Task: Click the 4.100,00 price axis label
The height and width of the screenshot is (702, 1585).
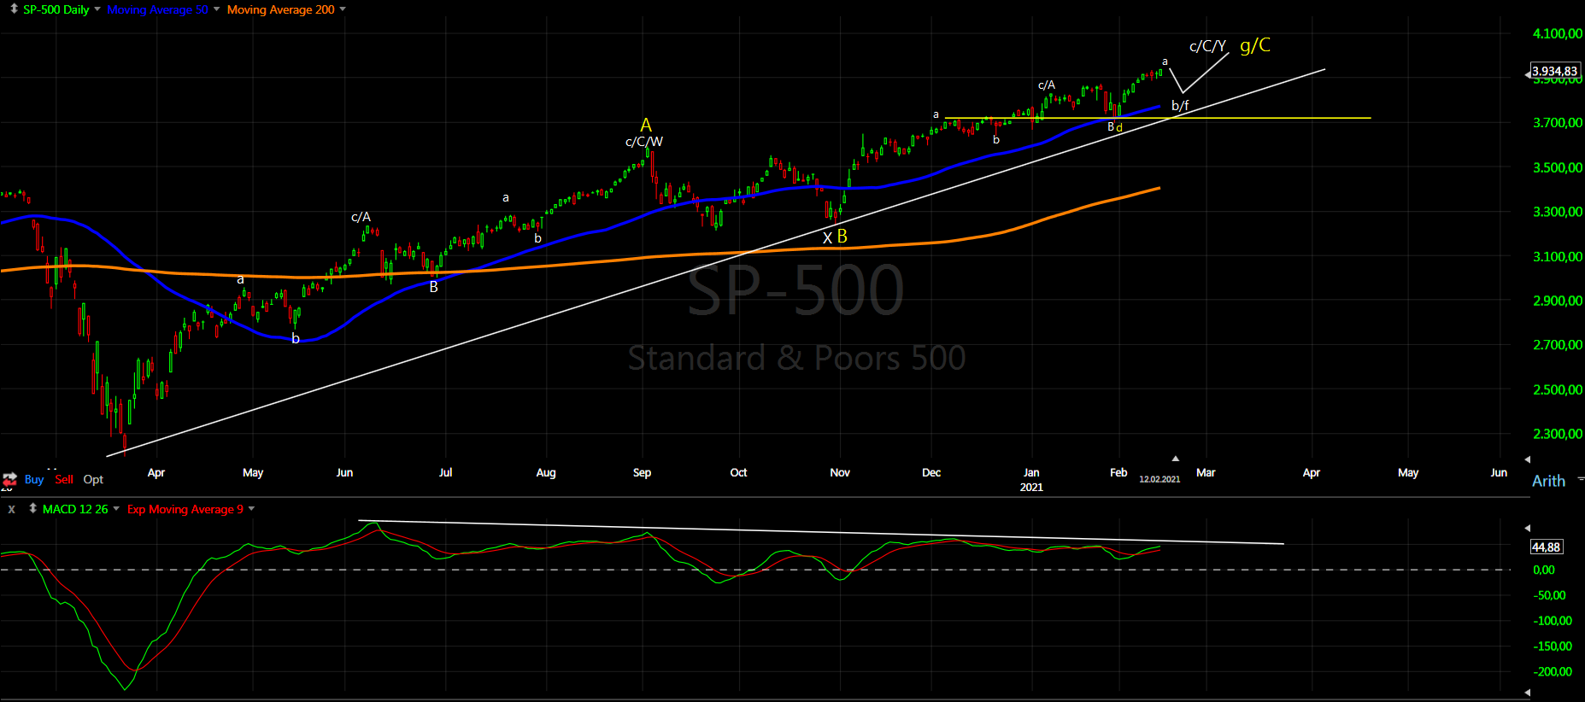Action: pyautogui.click(x=1558, y=33)
